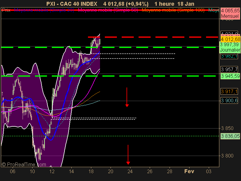Select 'Moyenne mobile (Simple 20)' legend entry
241x181 pixels.
click(44, 10)
